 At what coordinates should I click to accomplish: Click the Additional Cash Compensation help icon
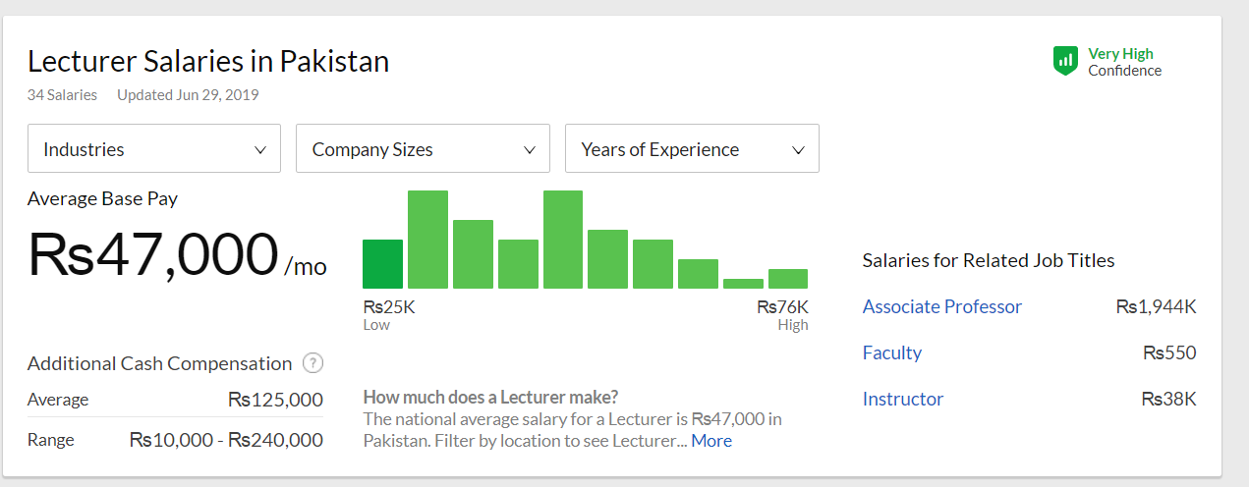coord(312,363)
